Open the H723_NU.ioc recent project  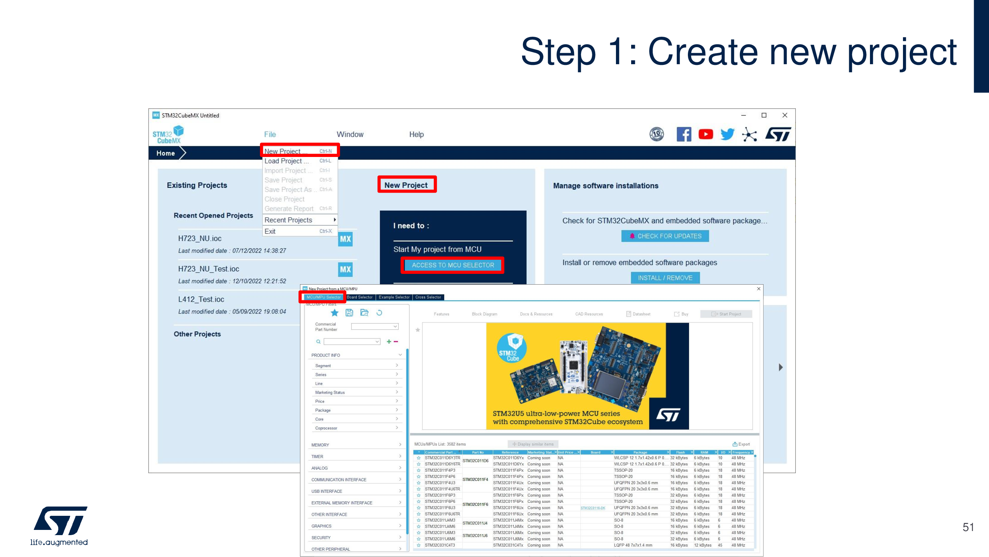tap(200, 238)
